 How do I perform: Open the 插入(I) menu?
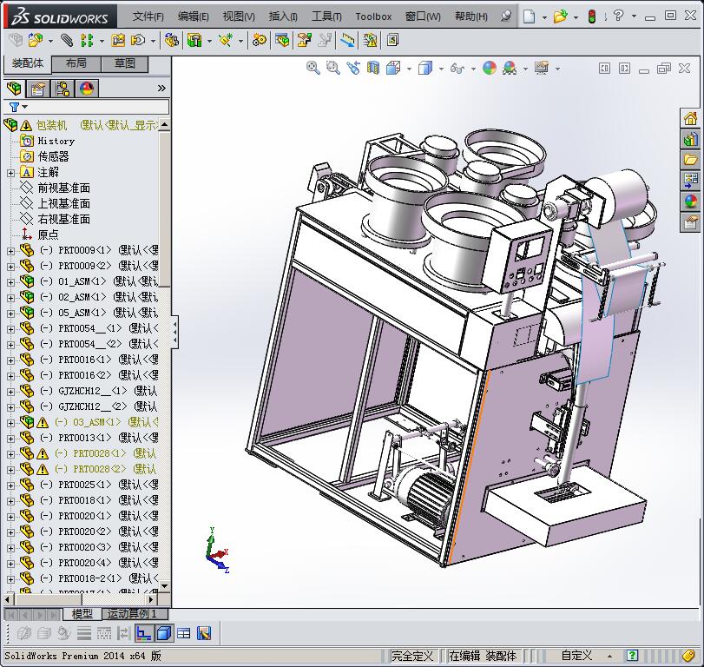tap(283, 17)
